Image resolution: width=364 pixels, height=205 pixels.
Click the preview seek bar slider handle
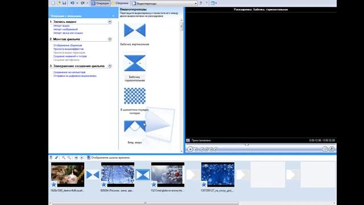pyautogui.click(x=247, y=144)
